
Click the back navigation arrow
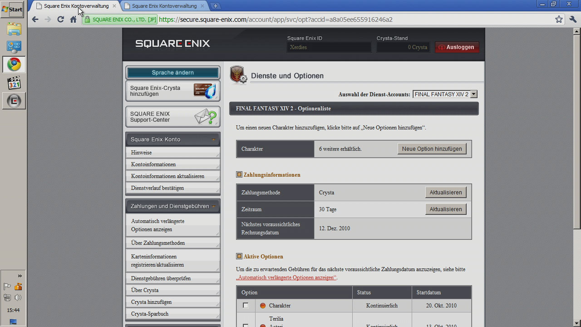(34, 19)
